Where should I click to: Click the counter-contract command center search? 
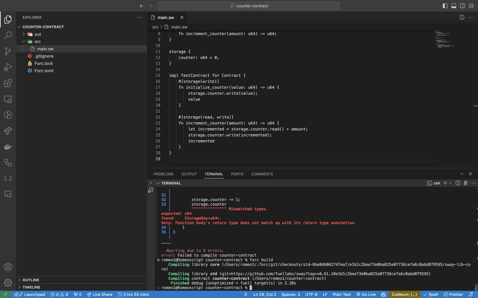tap(249, 6)
